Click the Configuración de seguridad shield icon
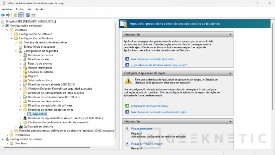This screenshot has width=275, height=155. (21, 51)
